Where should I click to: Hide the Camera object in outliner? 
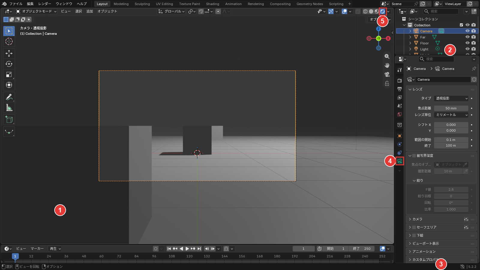pos(467,31)
